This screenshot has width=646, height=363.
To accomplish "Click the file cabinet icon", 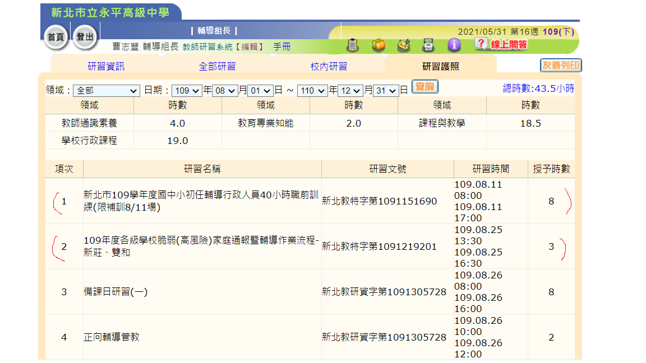I will (428, 45).
